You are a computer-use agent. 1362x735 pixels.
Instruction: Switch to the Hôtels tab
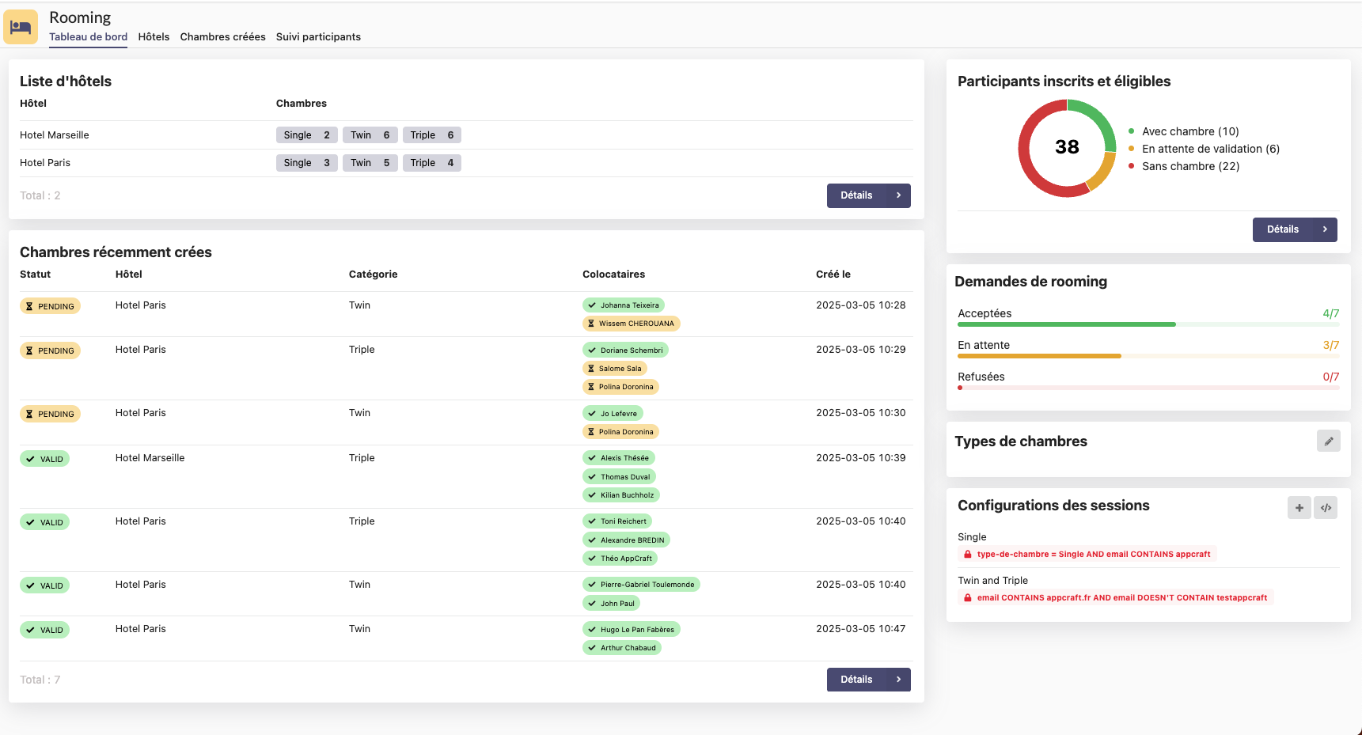[x=154, y=36]
